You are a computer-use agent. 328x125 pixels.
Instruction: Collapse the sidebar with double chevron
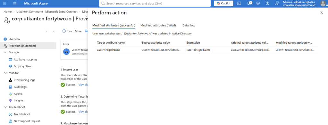pyautogui.click(x=54, y=31)
